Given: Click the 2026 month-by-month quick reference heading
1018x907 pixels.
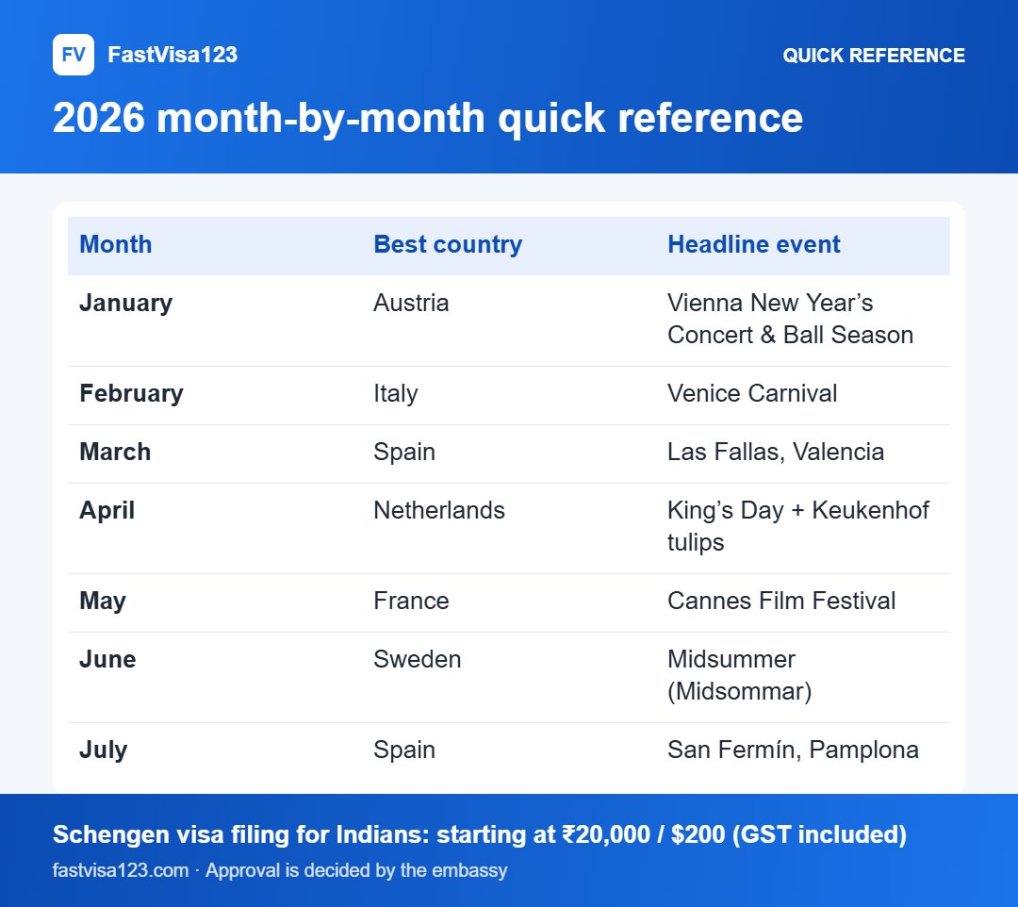Looking at the screenshot, I should click(x=428, y=118).
